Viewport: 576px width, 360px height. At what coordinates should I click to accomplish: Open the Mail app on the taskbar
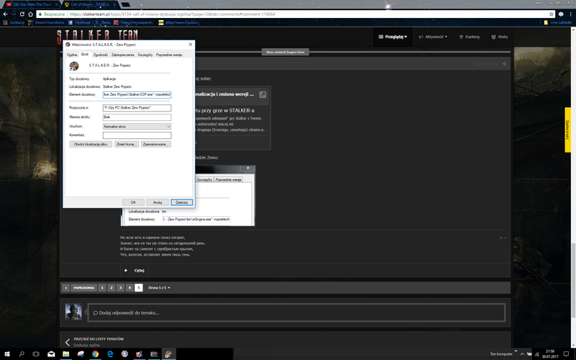(51, 354)
